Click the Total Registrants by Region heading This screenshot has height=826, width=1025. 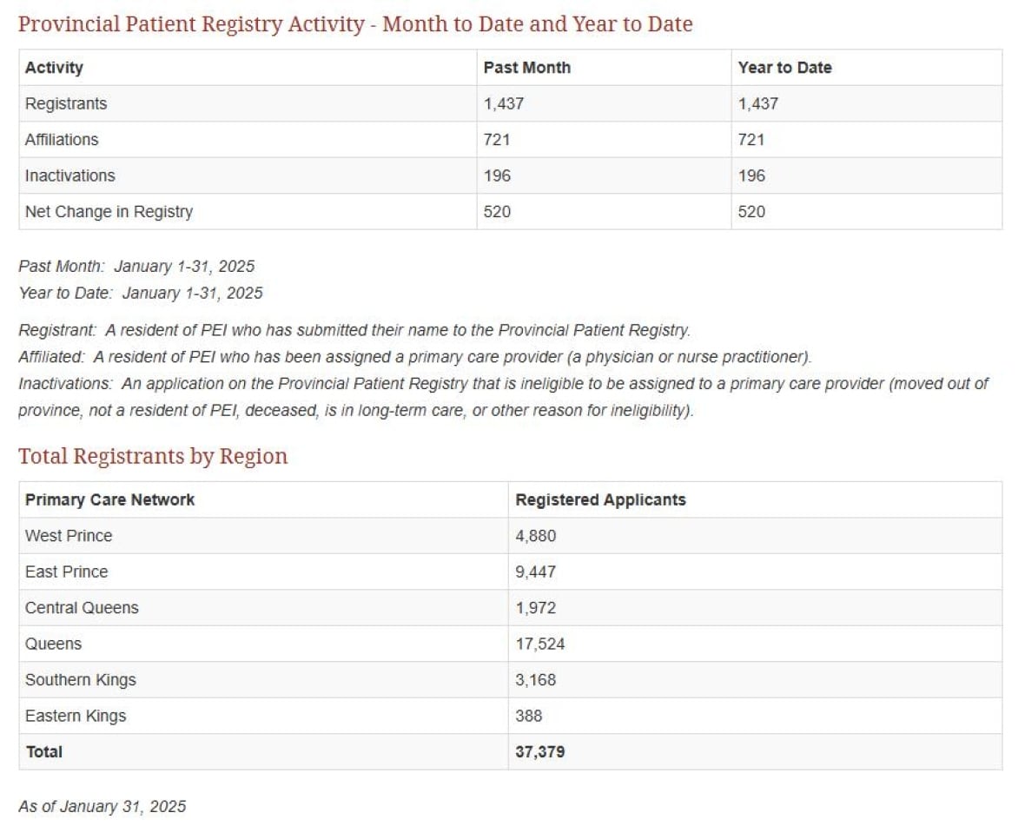(x=153, y=457)
